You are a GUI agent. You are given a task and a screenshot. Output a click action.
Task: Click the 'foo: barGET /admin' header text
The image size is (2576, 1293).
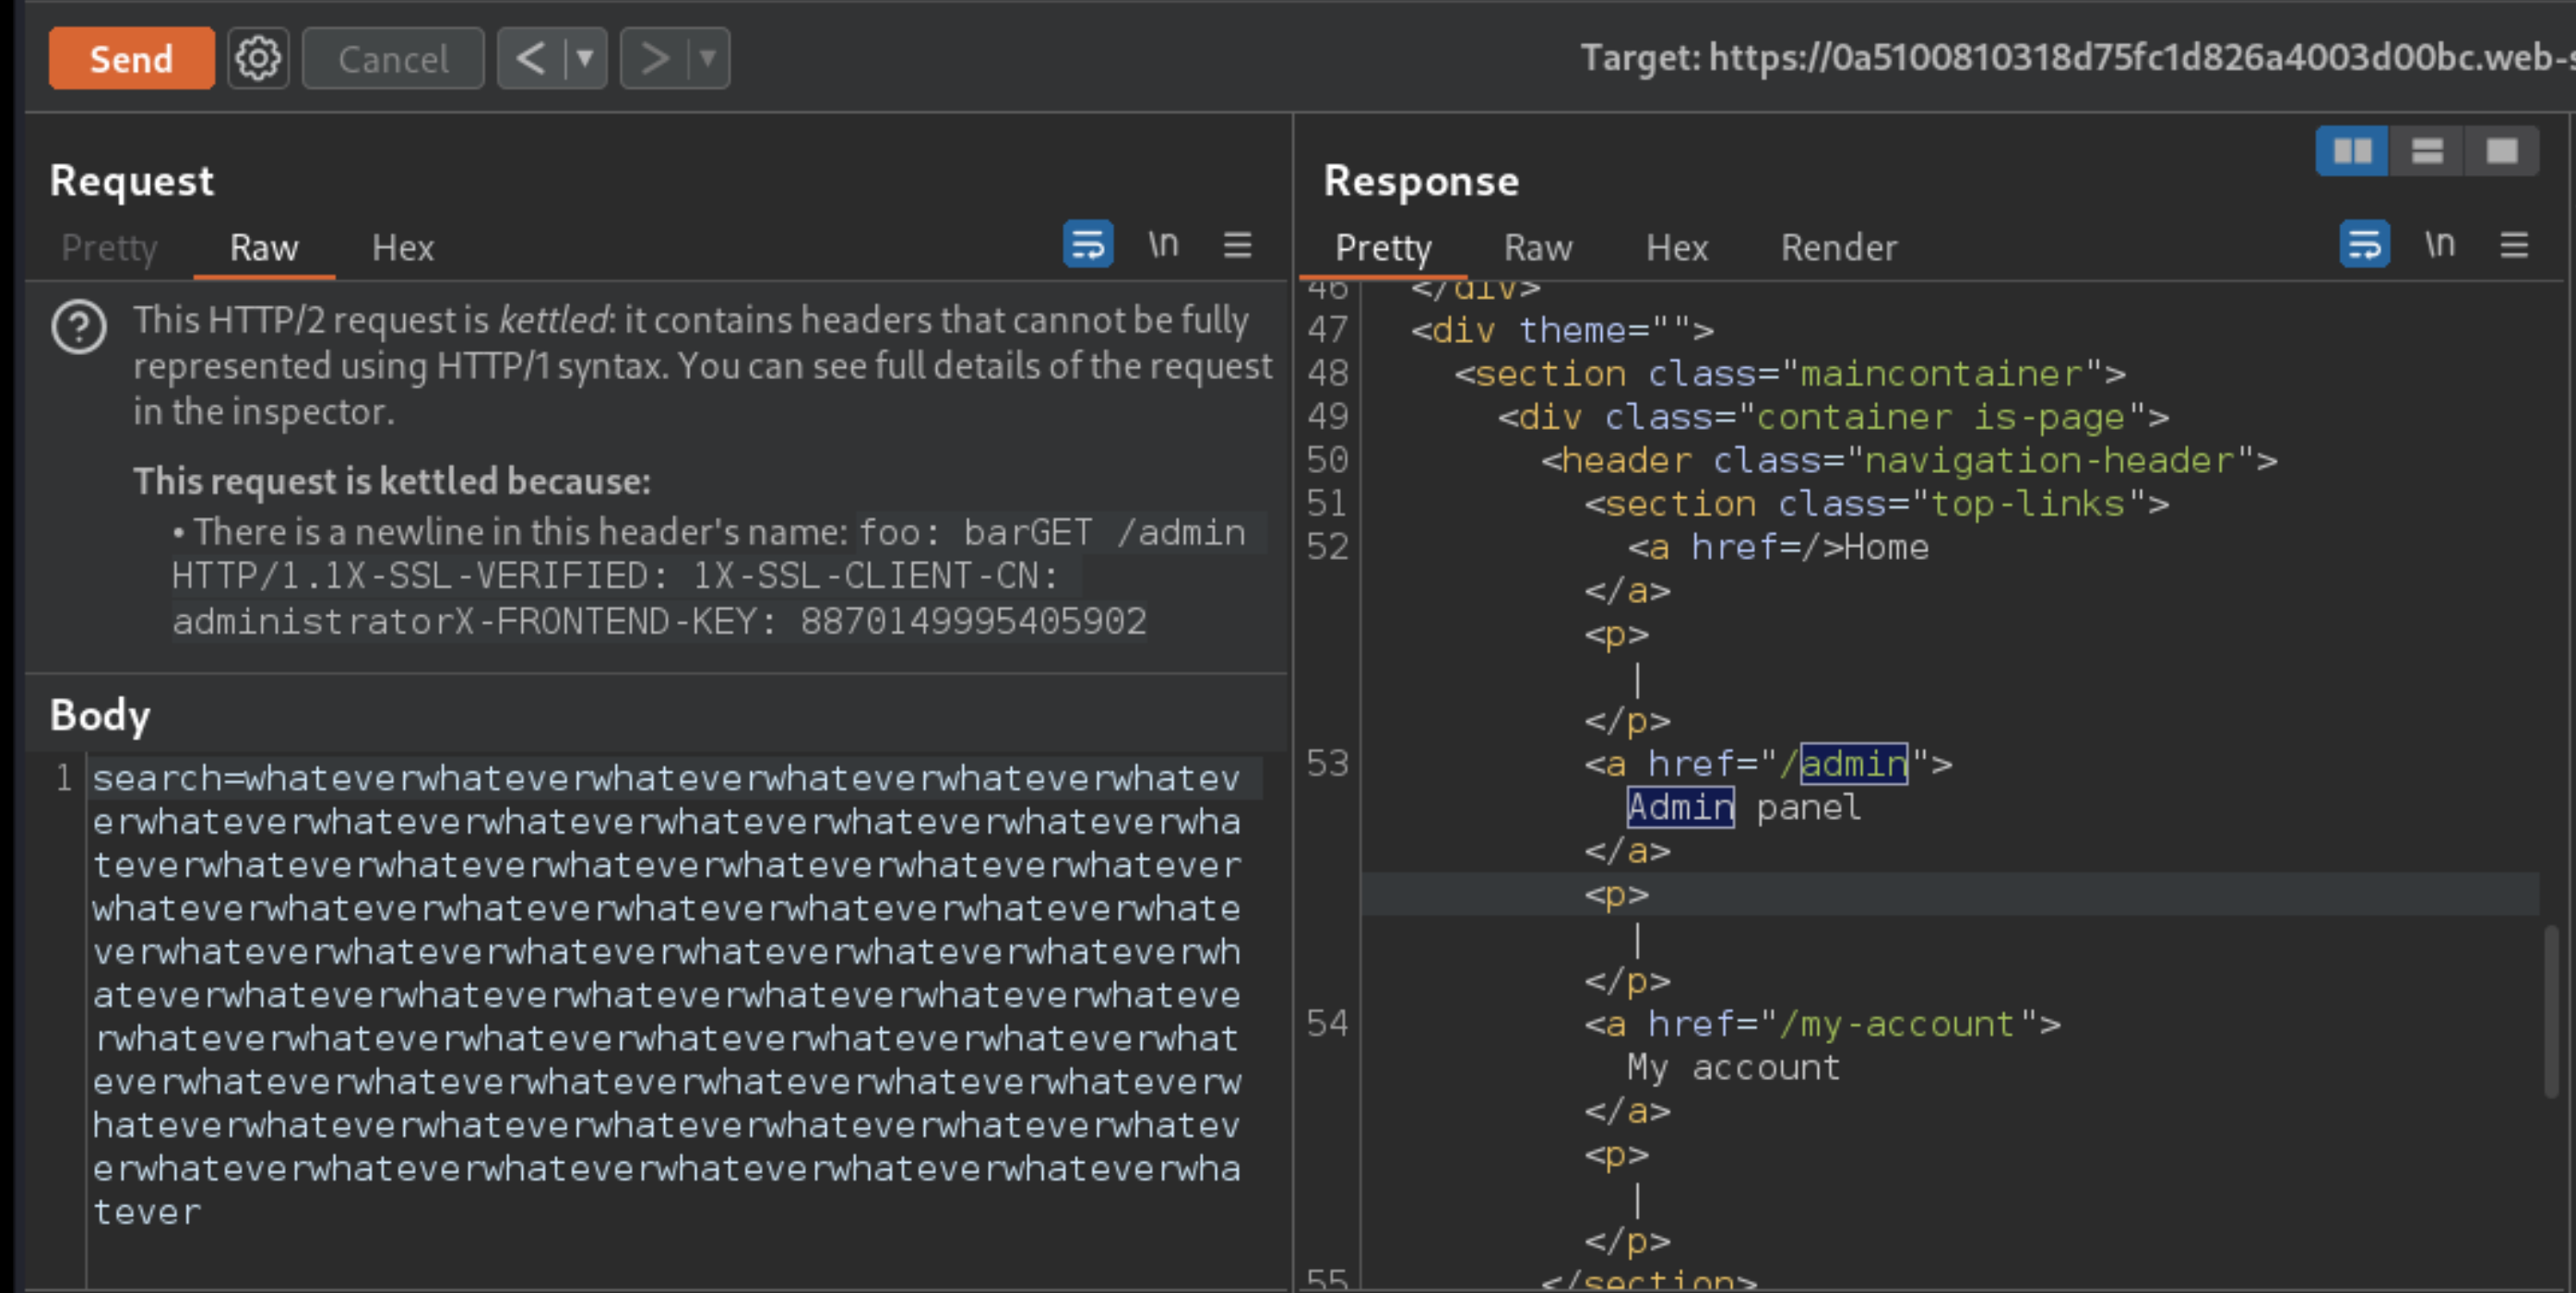pos(1052,532)
